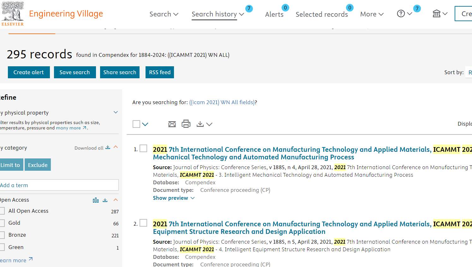Click the 295 records count heading

point(39,54)
